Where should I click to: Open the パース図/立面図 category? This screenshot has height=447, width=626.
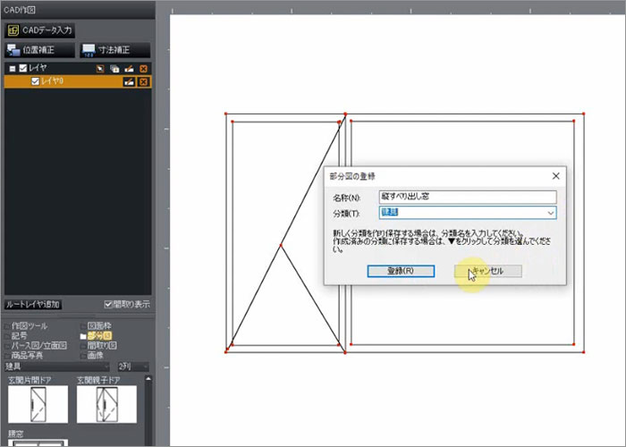pos(36,346)
